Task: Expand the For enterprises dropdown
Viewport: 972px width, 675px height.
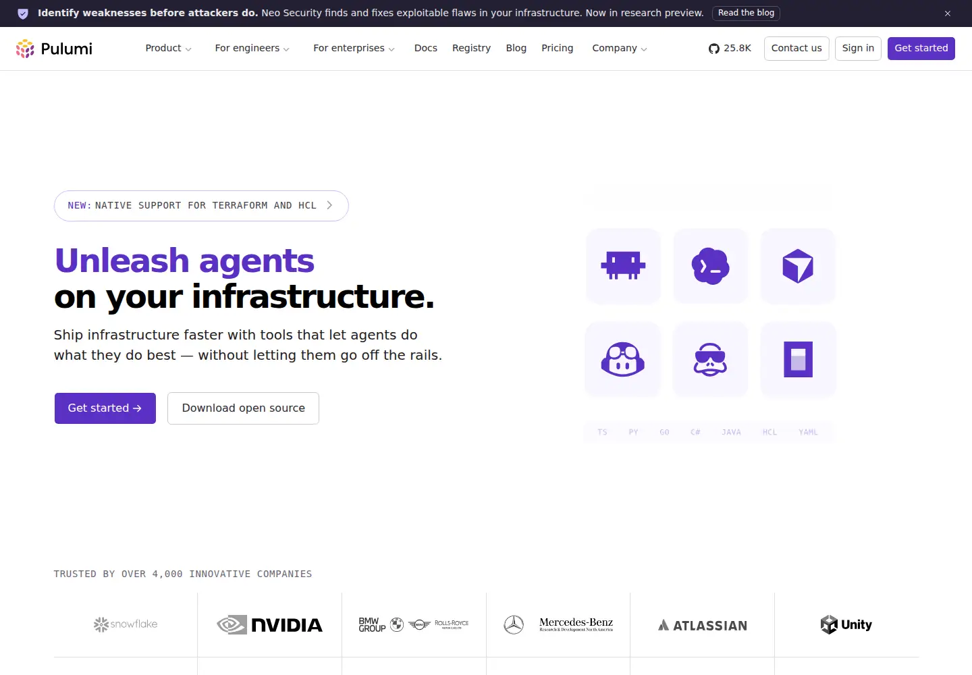Action: [354, 49]
